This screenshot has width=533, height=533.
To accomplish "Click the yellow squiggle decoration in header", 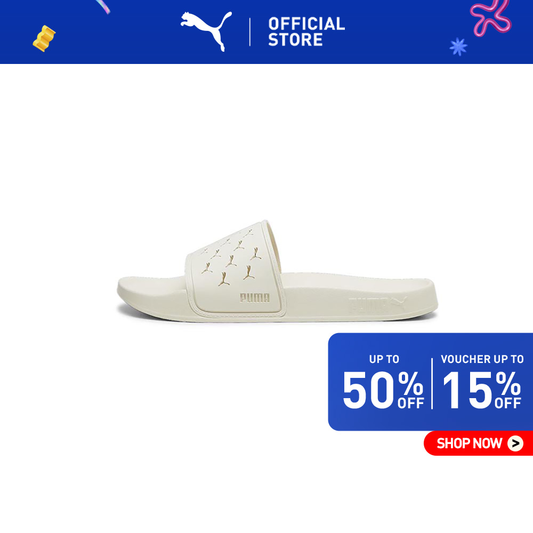I will 44,38.
